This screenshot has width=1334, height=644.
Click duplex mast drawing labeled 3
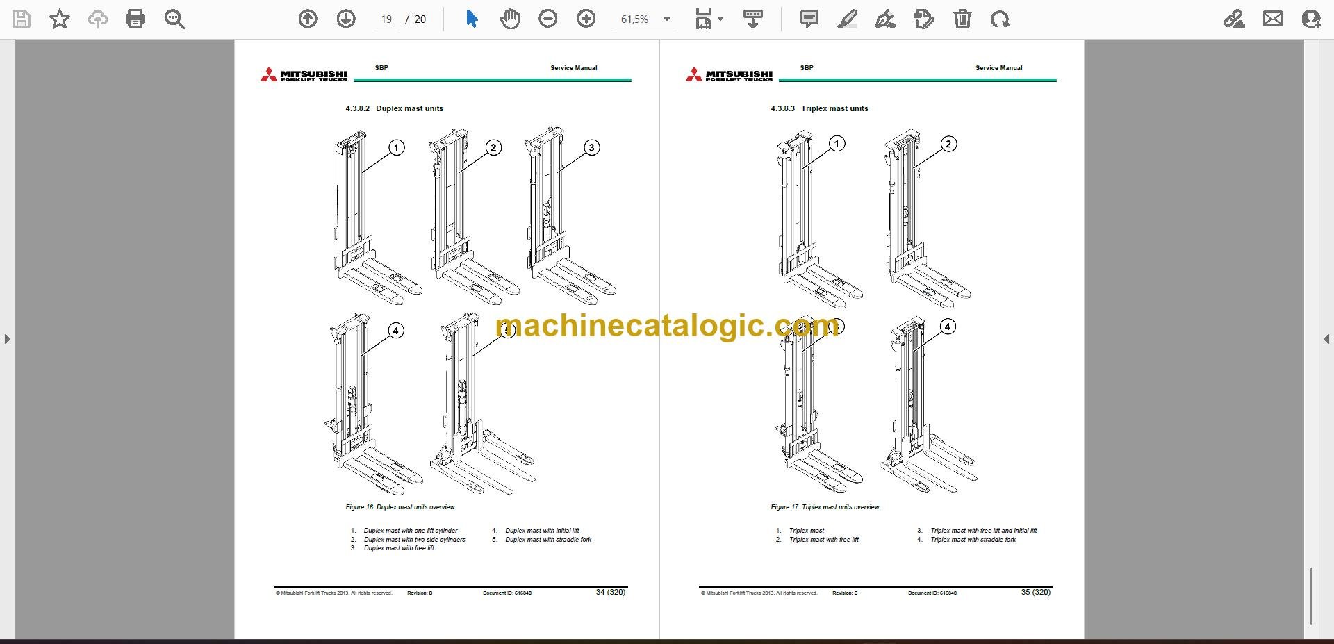[x=570, y=215]
